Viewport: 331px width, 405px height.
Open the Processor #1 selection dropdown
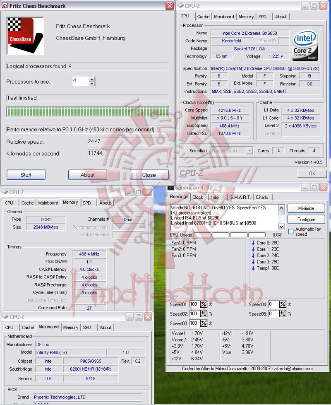pos(249,151)
